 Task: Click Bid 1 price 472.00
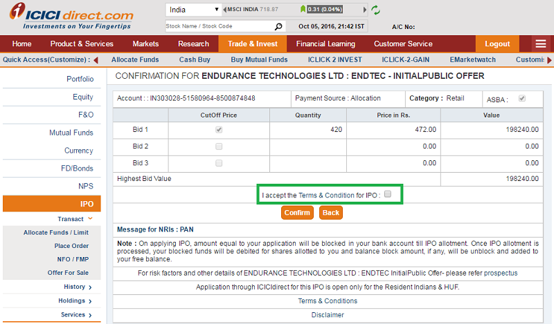tap(426, 130)
